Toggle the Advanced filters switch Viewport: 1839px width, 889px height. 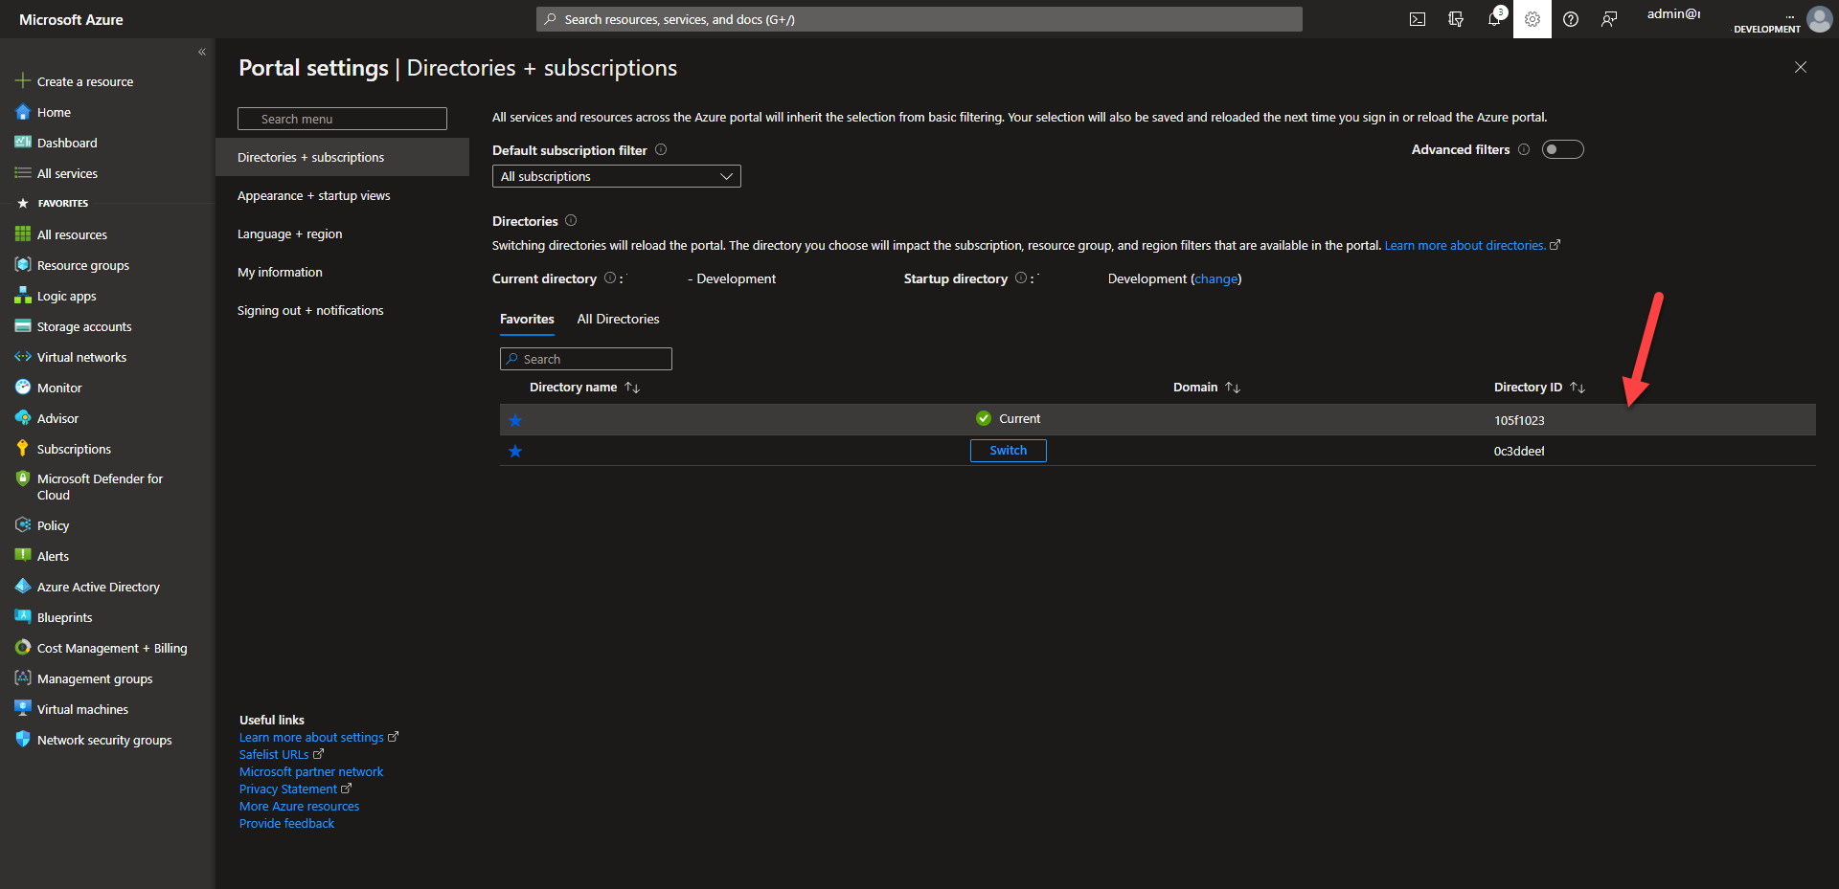pyautogui.click(x=1562, y=149)
